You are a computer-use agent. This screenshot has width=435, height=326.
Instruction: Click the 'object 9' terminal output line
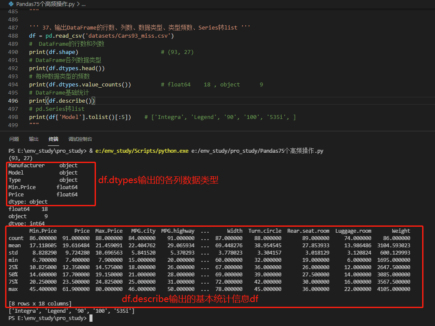click(28, 216)
